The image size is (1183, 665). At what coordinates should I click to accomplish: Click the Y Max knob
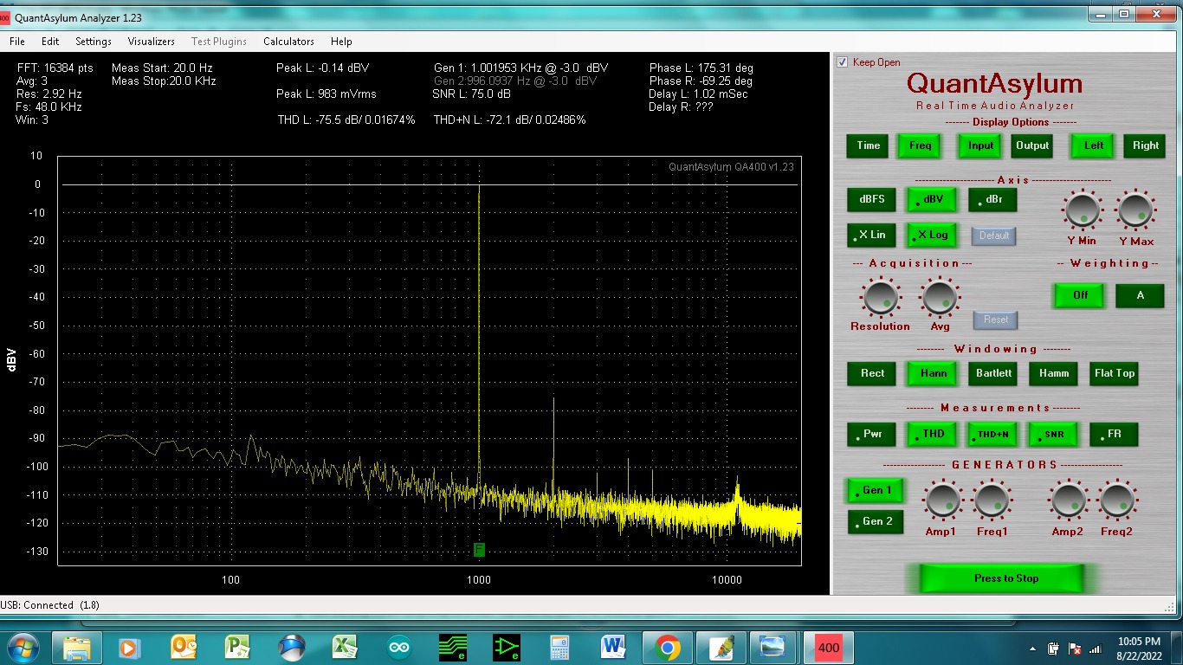pyautogui.click(x=1135, y=210)
